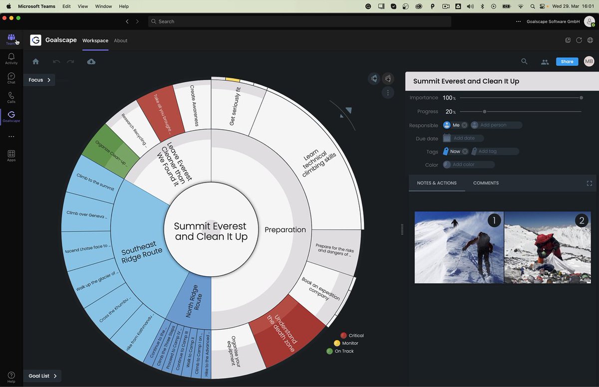Open the collaborators people icon
Image resolution: width=599 pixels, height=387 pixels.
click(545, 62)
